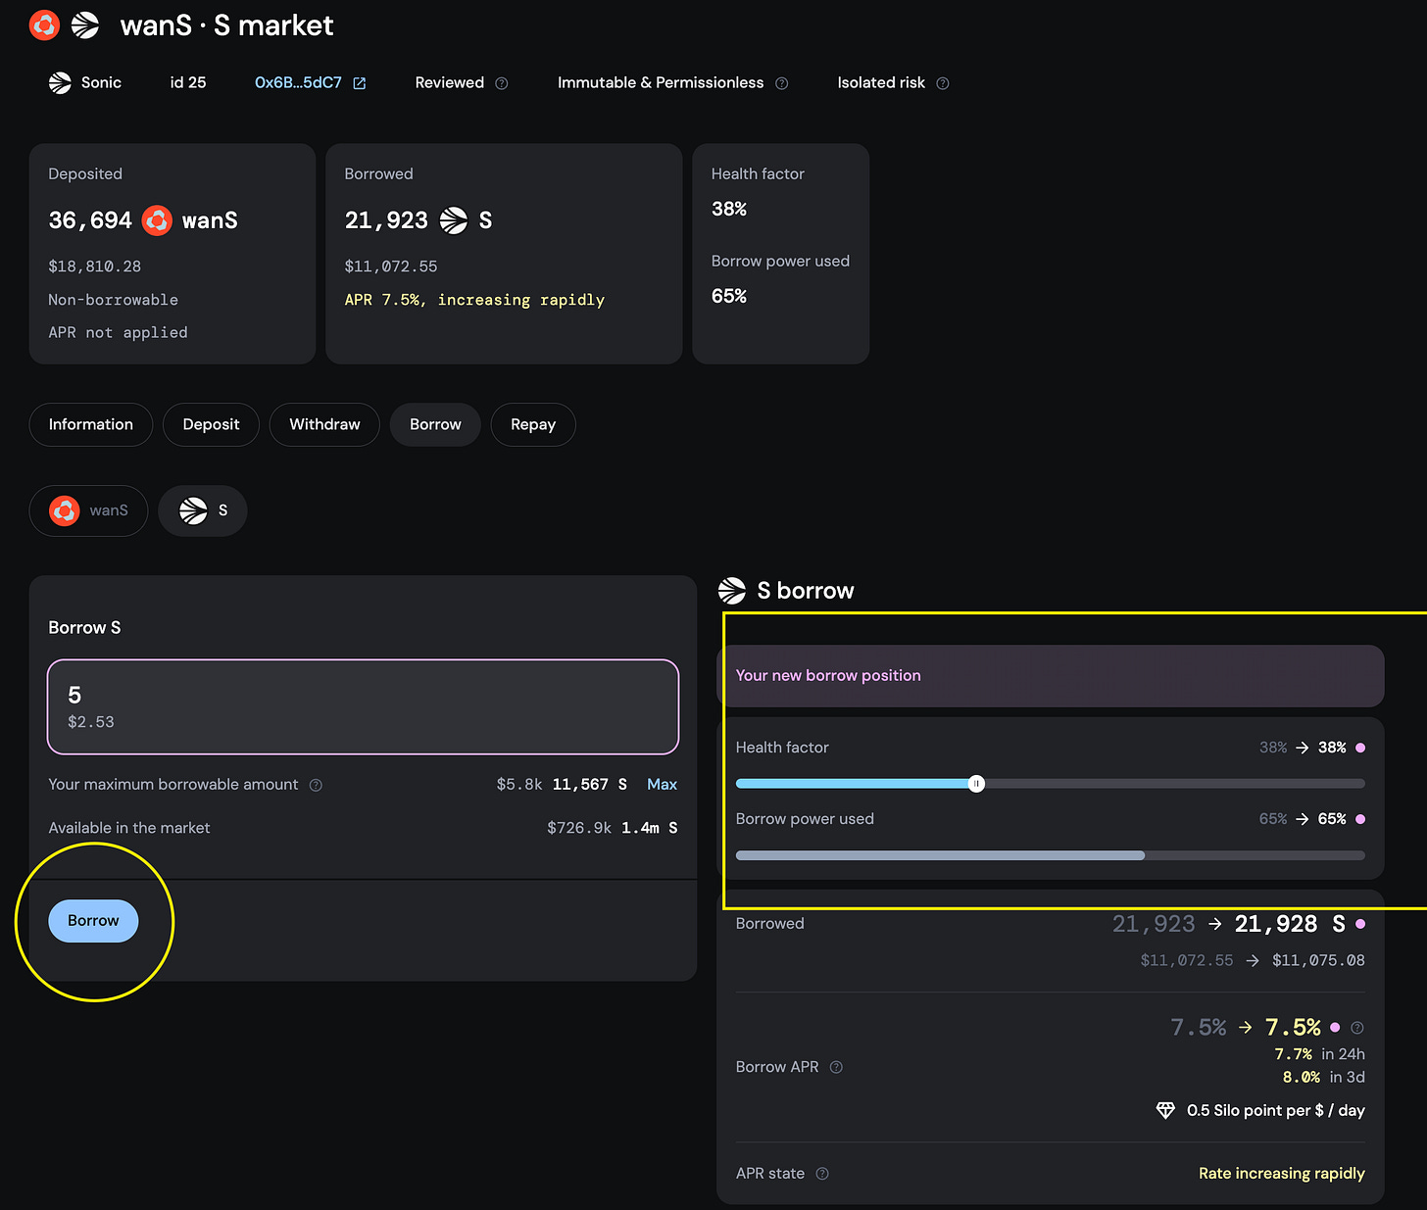1427x1210 pixels.
Task: Click the blue Borrow button
Action: [x=93, y=921]
